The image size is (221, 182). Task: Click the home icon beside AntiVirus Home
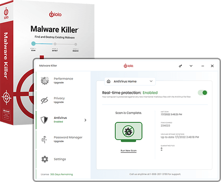109,81
